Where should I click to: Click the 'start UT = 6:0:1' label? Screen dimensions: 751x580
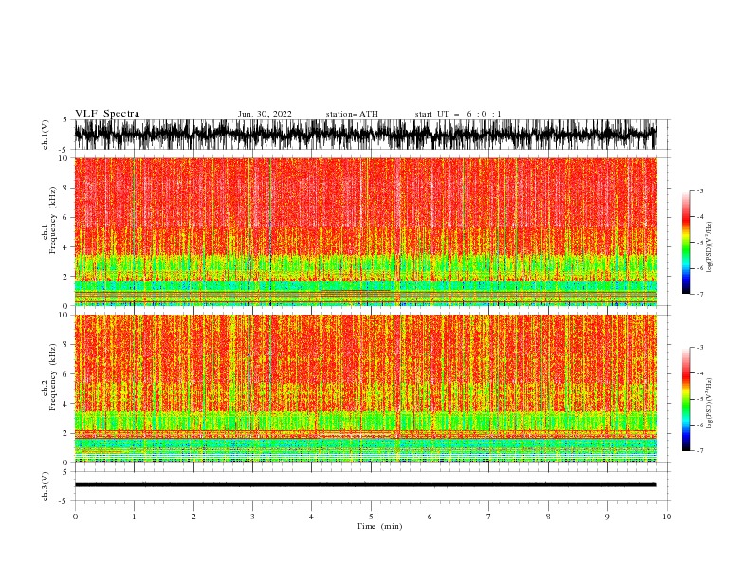click(458, 114)
